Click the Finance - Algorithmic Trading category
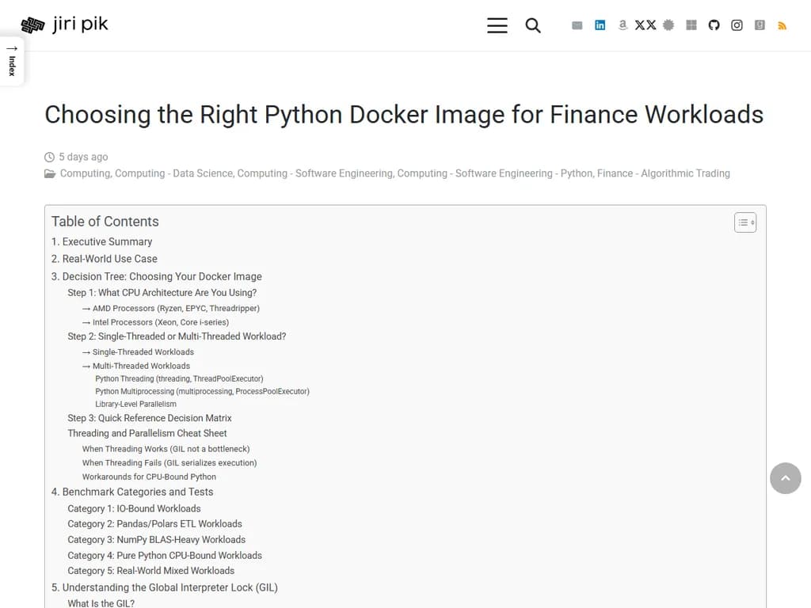Viewport: 811px width, 608px height. [x=662, y=173]
